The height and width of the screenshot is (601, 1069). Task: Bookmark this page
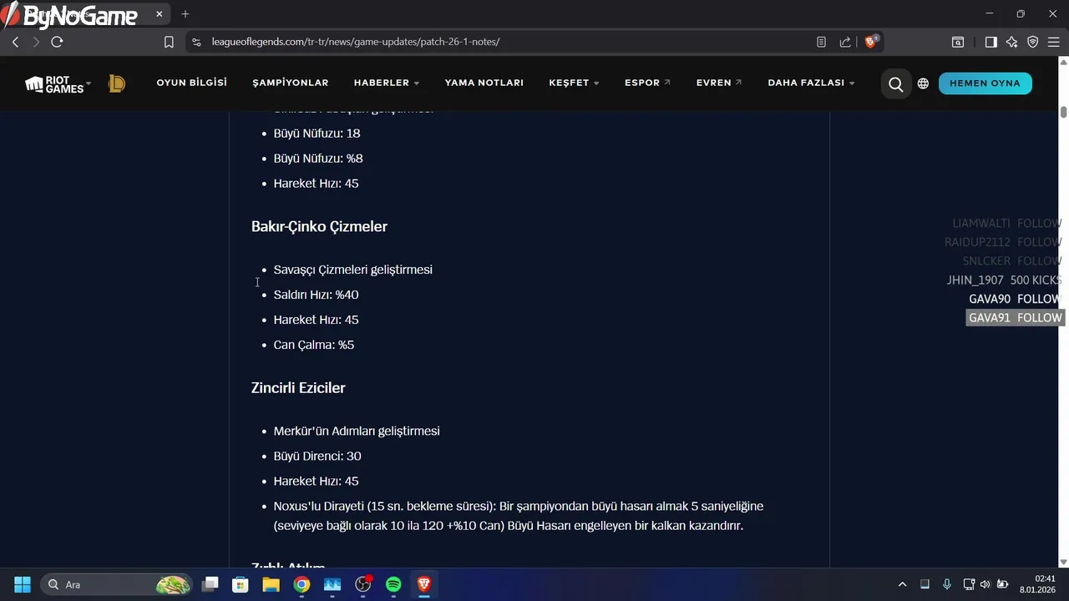click(169, 42)
